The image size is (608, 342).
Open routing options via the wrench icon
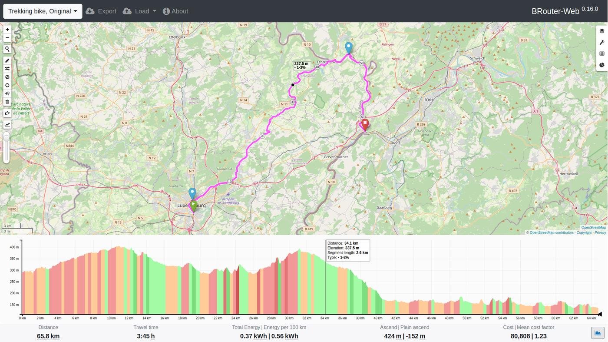[601, 42]
